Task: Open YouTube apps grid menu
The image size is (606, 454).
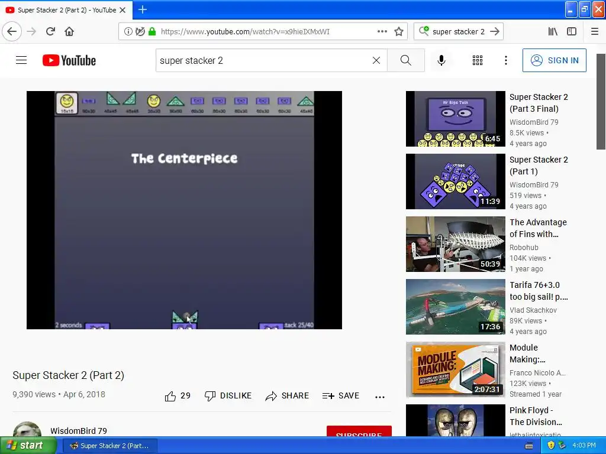Action: click(478, 60)
